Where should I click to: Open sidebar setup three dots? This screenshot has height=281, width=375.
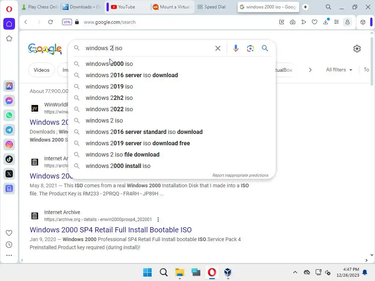9,255
